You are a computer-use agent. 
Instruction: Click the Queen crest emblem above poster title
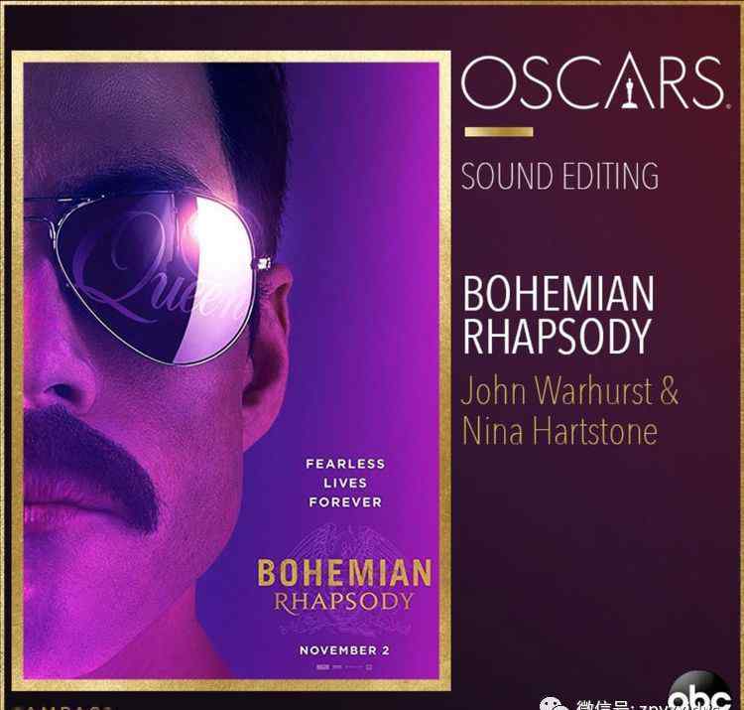pyautogui.click(x=345, y=541)
